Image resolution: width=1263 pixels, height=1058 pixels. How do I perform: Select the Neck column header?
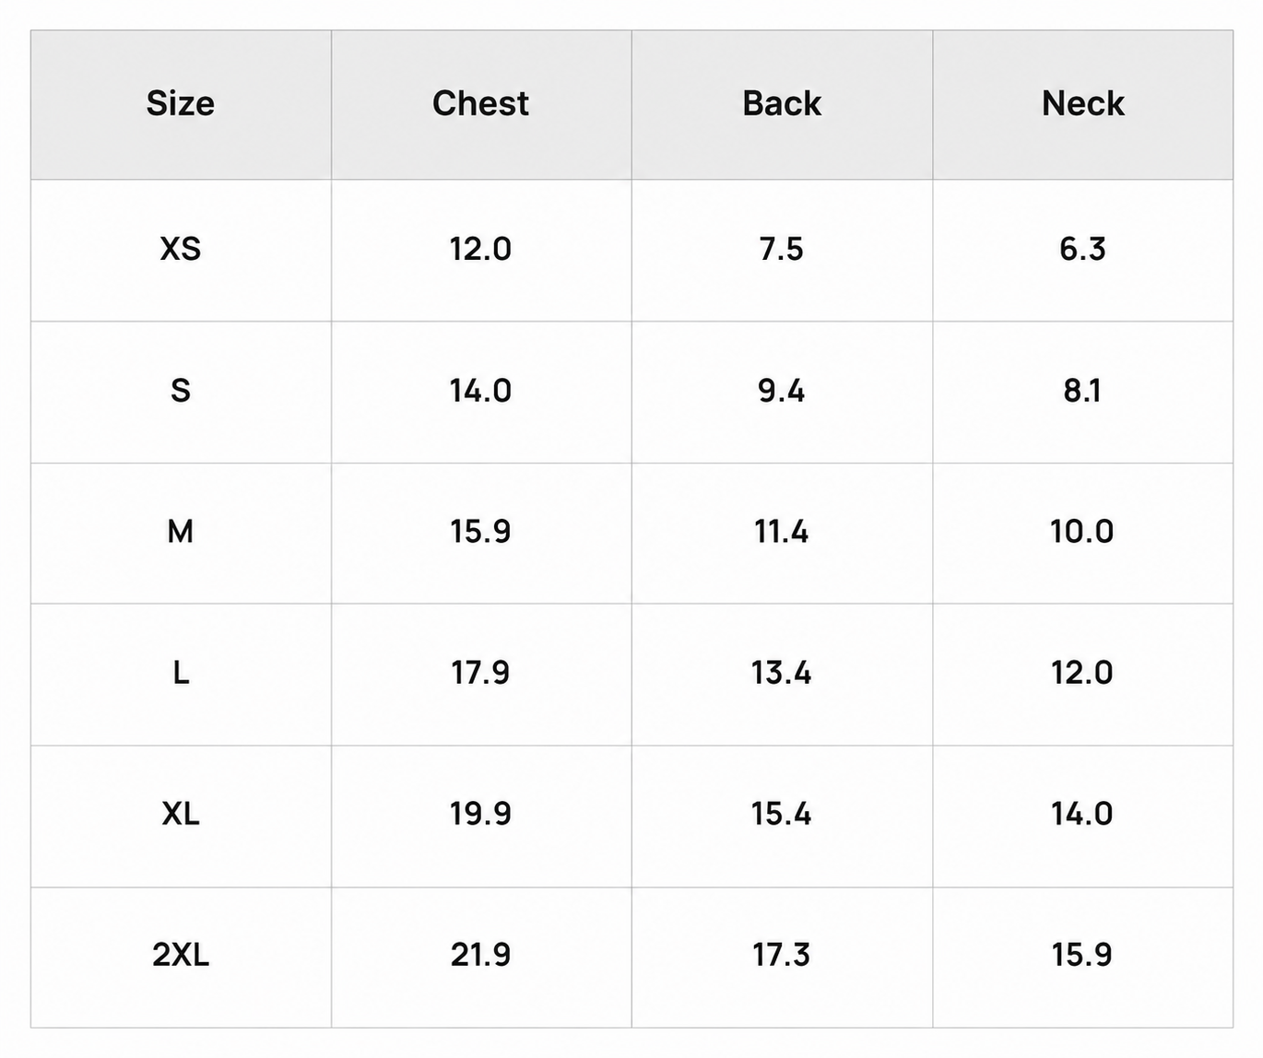click(x=1083, y=103)
